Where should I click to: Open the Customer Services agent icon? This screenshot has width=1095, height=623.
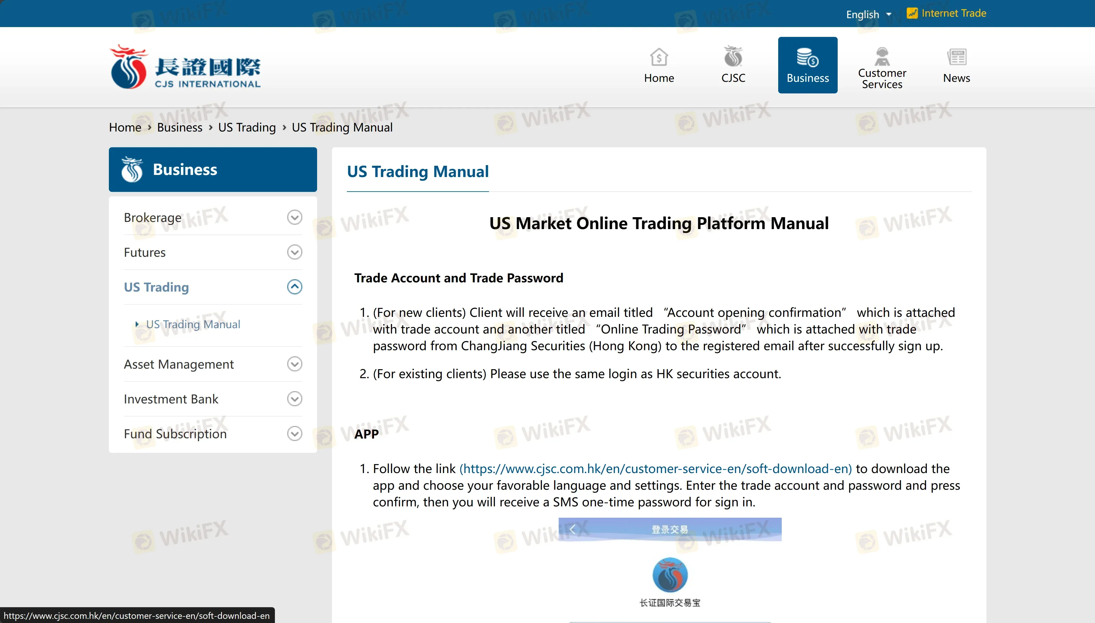tap(882, 56)
